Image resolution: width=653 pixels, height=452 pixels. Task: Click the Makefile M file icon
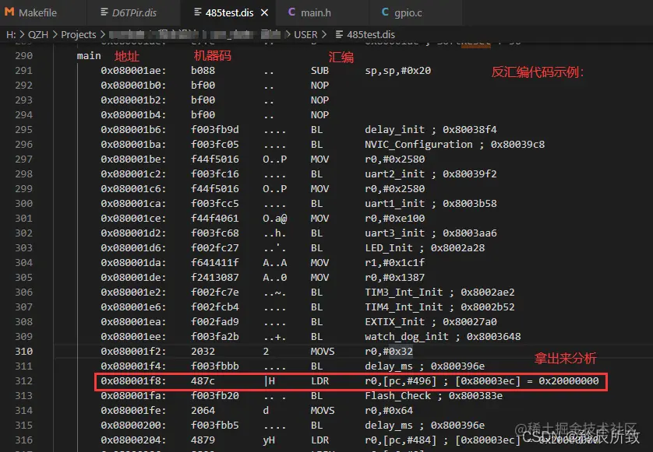pyautogui.click(x=9, y=12)
